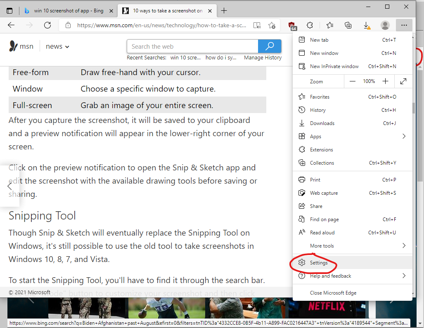Open Collections from the menu
This screenshot has height=328, width=424.
point(352,163)
